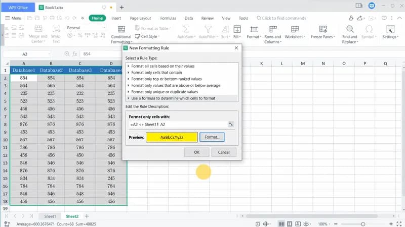
Task: Click Cancel in New Formatting Rule dialog
Action: 224,152
